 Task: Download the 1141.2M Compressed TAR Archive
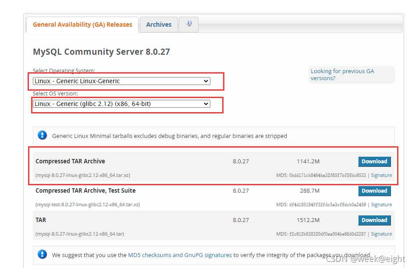pos(374,162)
